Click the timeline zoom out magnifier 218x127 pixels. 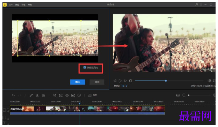click(x=184, y=95)
